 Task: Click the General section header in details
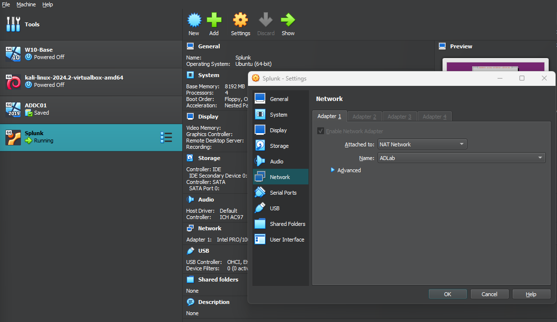pyautogui.click(x=209, y=46)
